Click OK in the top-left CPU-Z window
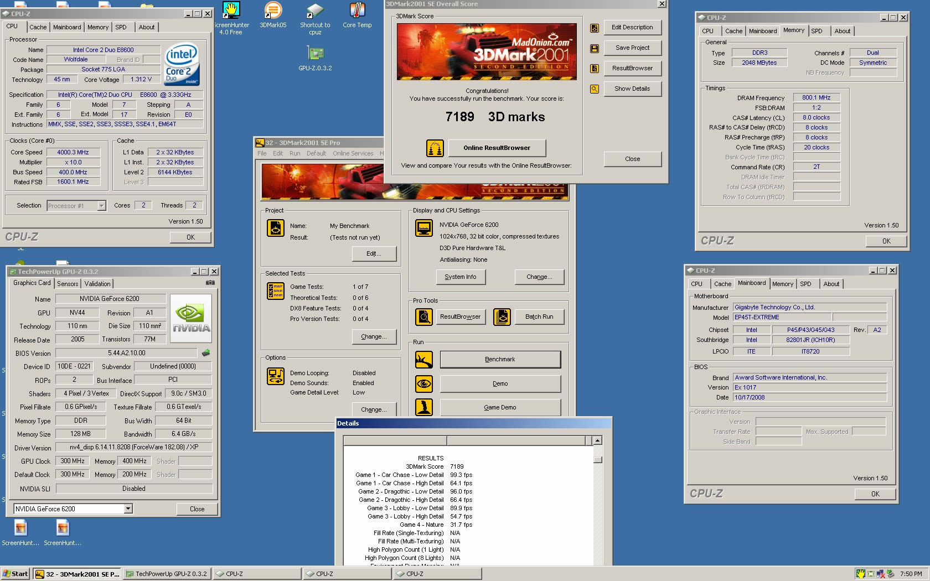 (x=190, y=237)
